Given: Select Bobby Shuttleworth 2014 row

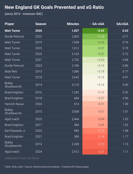Looking at the screenshot, I should [66, 85].
